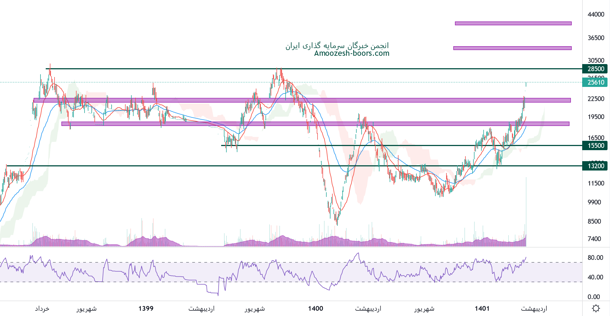Open chart settings gear icon
Screen dimensions: 610x316
(596, 308)
